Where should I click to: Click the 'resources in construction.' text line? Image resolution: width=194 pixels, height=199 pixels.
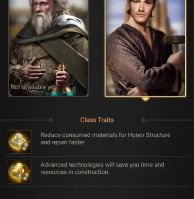tap(75, 172)
